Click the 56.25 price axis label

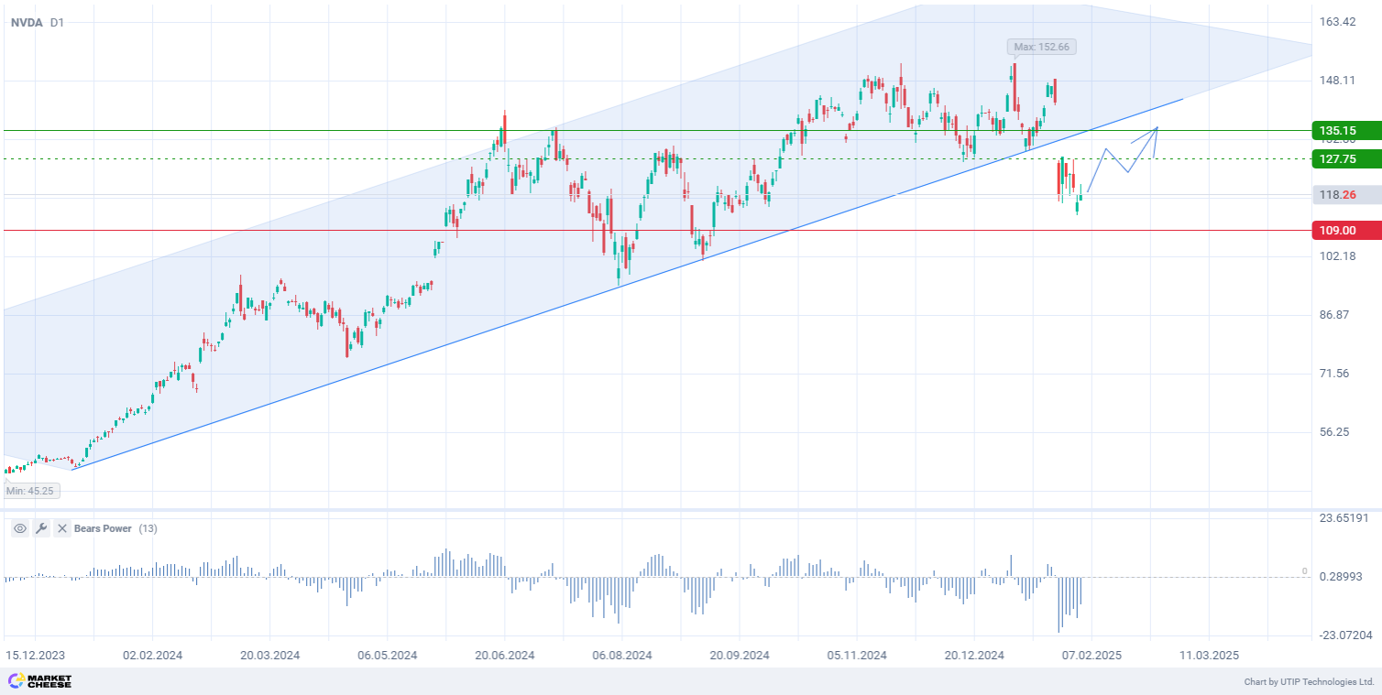[x=1334, y=431]
